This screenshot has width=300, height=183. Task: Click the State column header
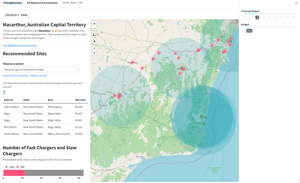(x=26, y=100)
